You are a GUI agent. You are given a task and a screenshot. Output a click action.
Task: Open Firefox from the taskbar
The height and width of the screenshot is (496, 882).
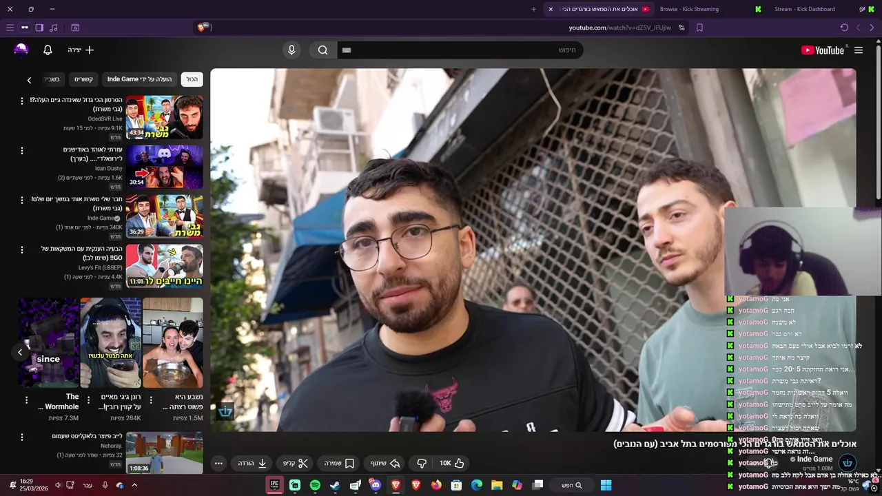[x=436, y=485]
